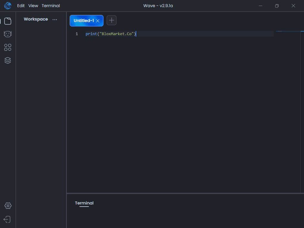Viewport: 304px width, 228px height.
Task: Click line number 1 in gutter
Action: 77,34
